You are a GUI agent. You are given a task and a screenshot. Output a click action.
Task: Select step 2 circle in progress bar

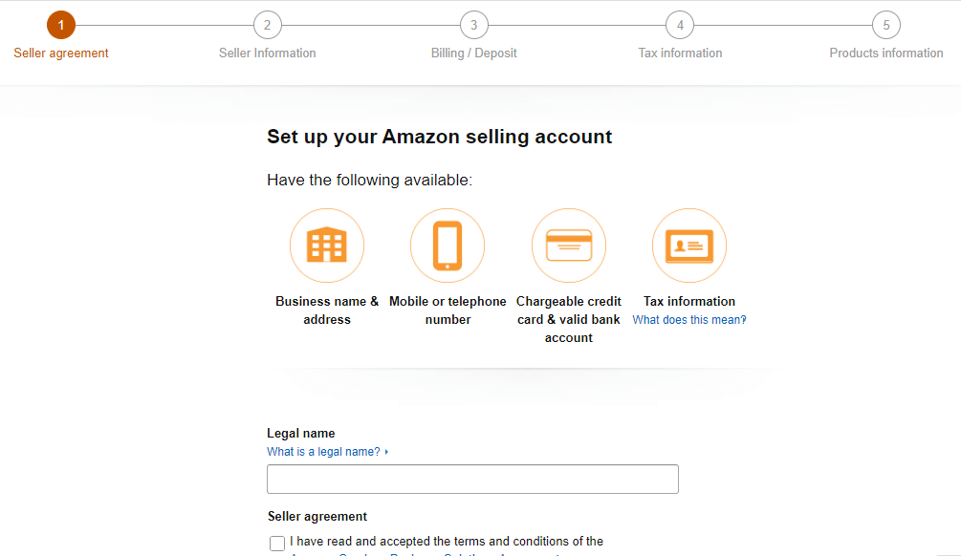[268, 25]
